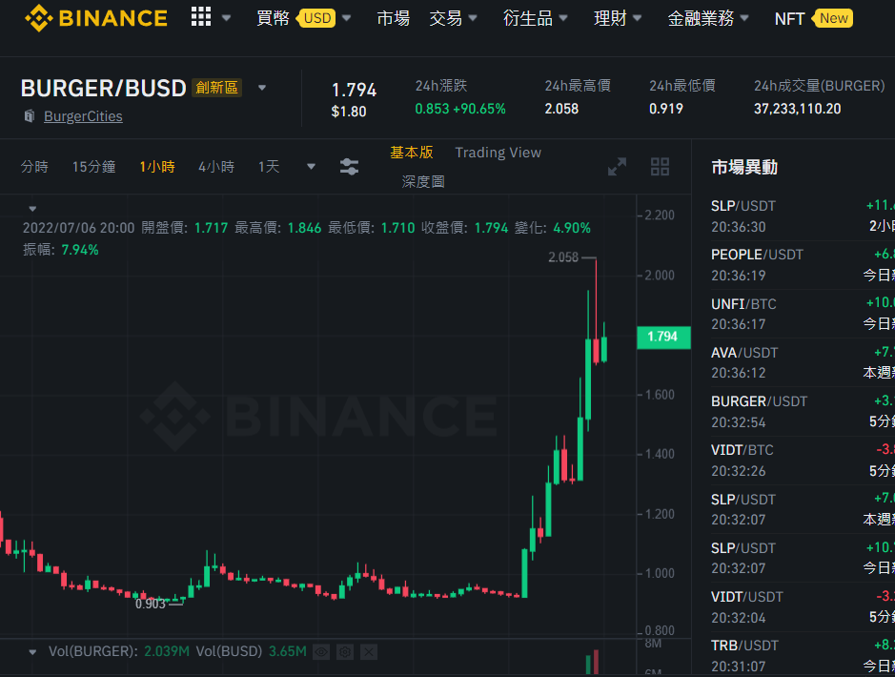Image resolution: width=895 pixels, height=677 pixels.
Task: Click the 1.794 current price label
Action: click(x=663, y=337)
